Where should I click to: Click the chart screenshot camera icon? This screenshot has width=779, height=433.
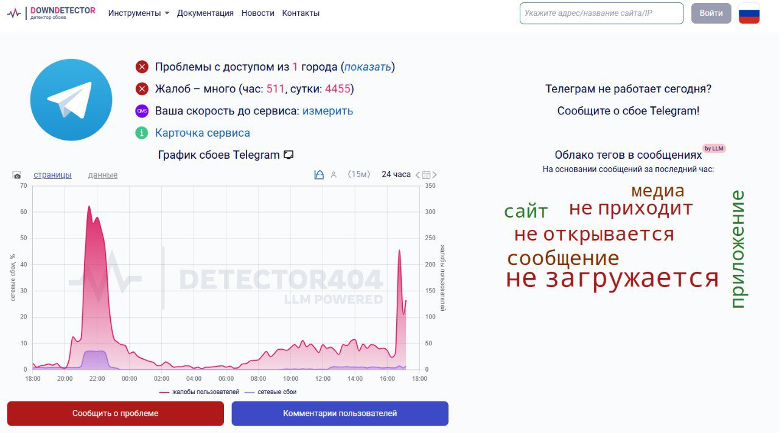16,175
